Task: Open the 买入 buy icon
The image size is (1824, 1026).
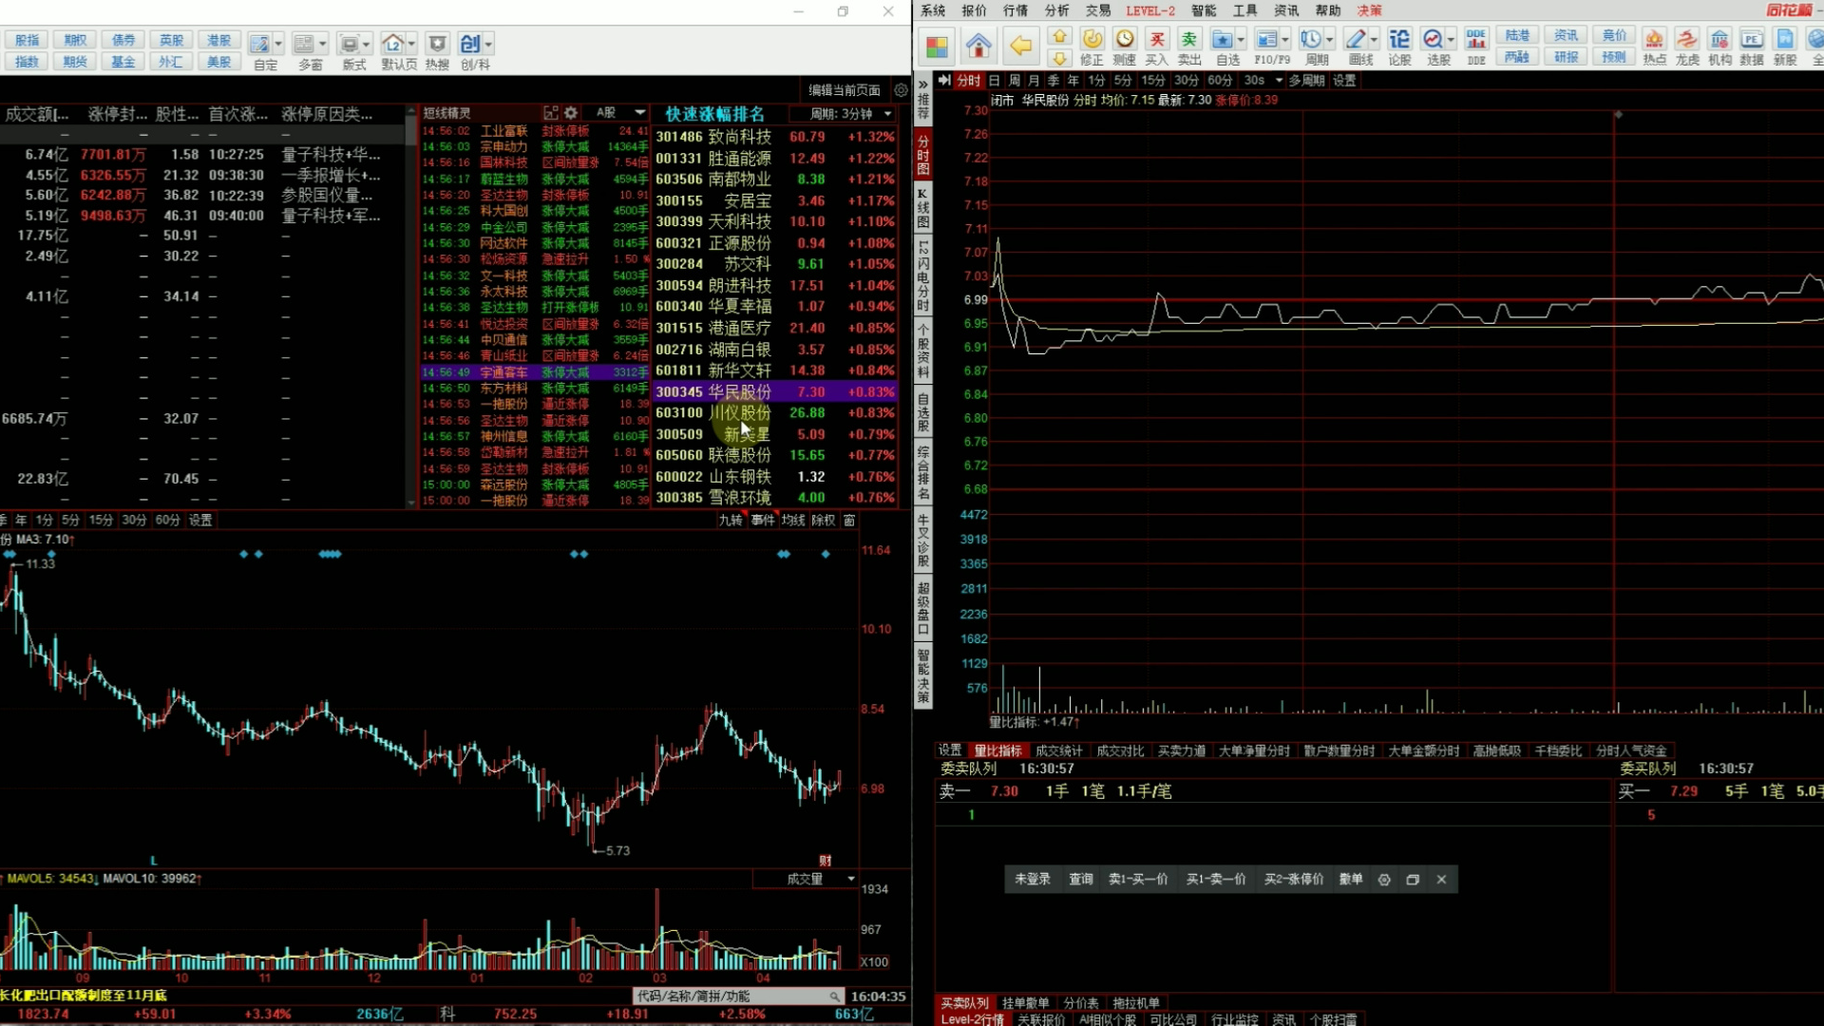Action: [1156, 45]
